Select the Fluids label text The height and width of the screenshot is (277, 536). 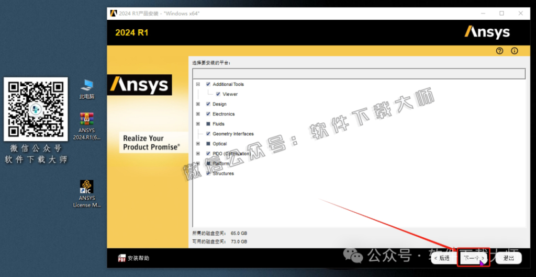218,124
